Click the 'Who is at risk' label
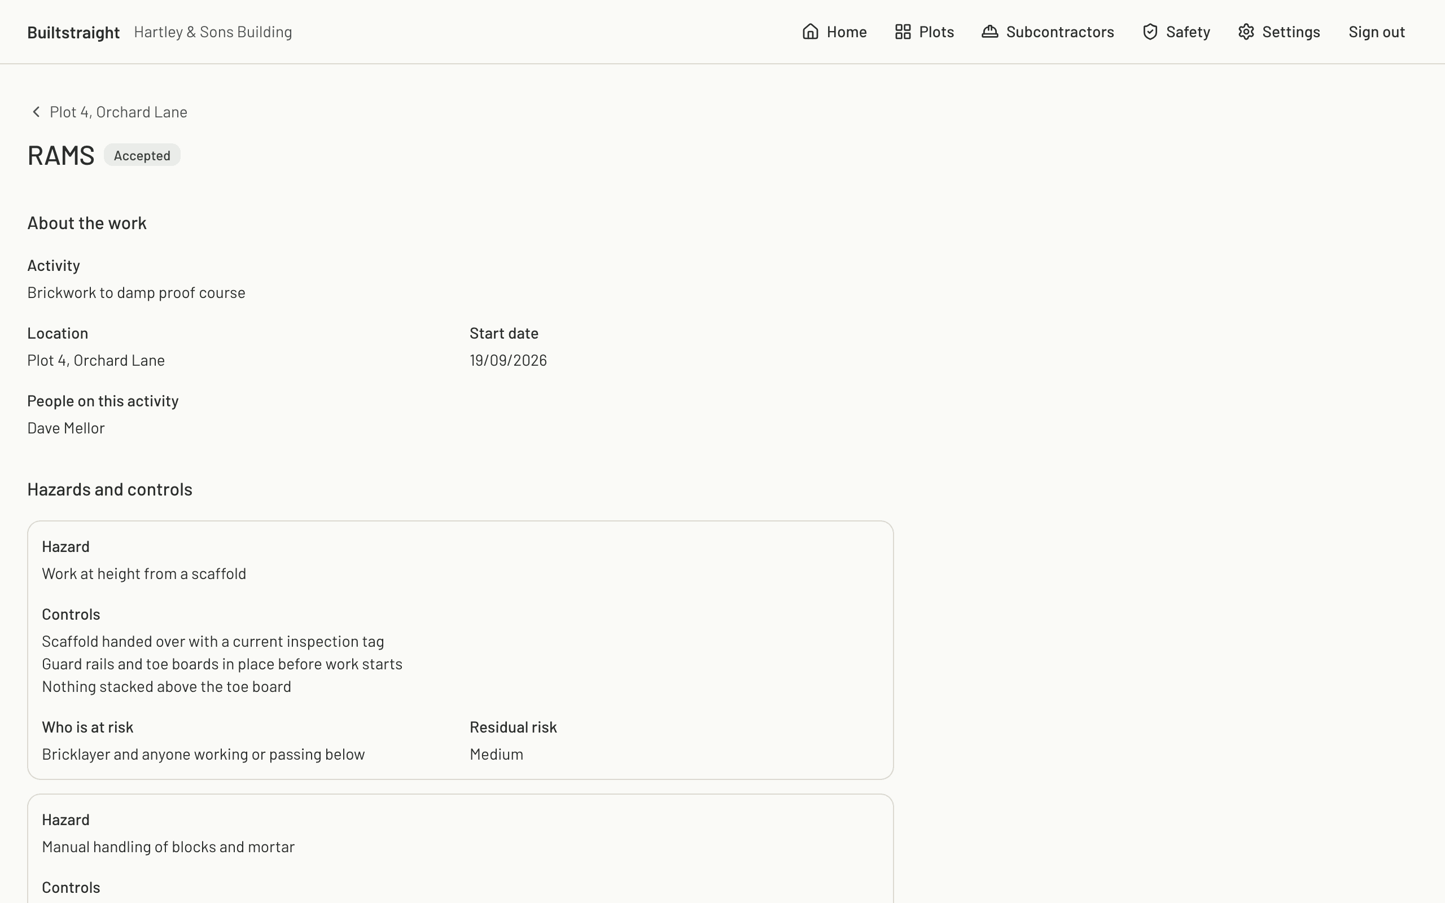Viewport: 1445px width, 903px height. [x=88, y=727]
